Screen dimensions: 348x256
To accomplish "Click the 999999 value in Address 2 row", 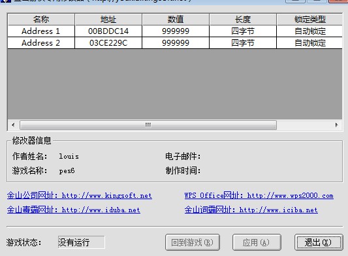I will [176, 43].
